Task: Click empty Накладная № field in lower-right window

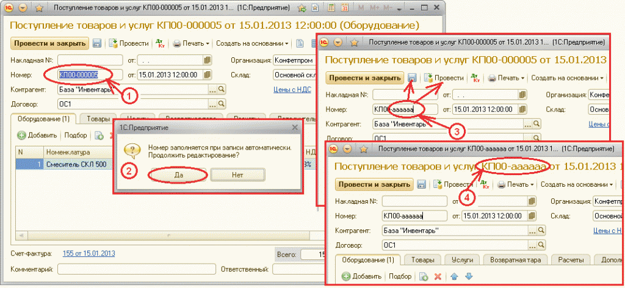Action: click(414, 201)
